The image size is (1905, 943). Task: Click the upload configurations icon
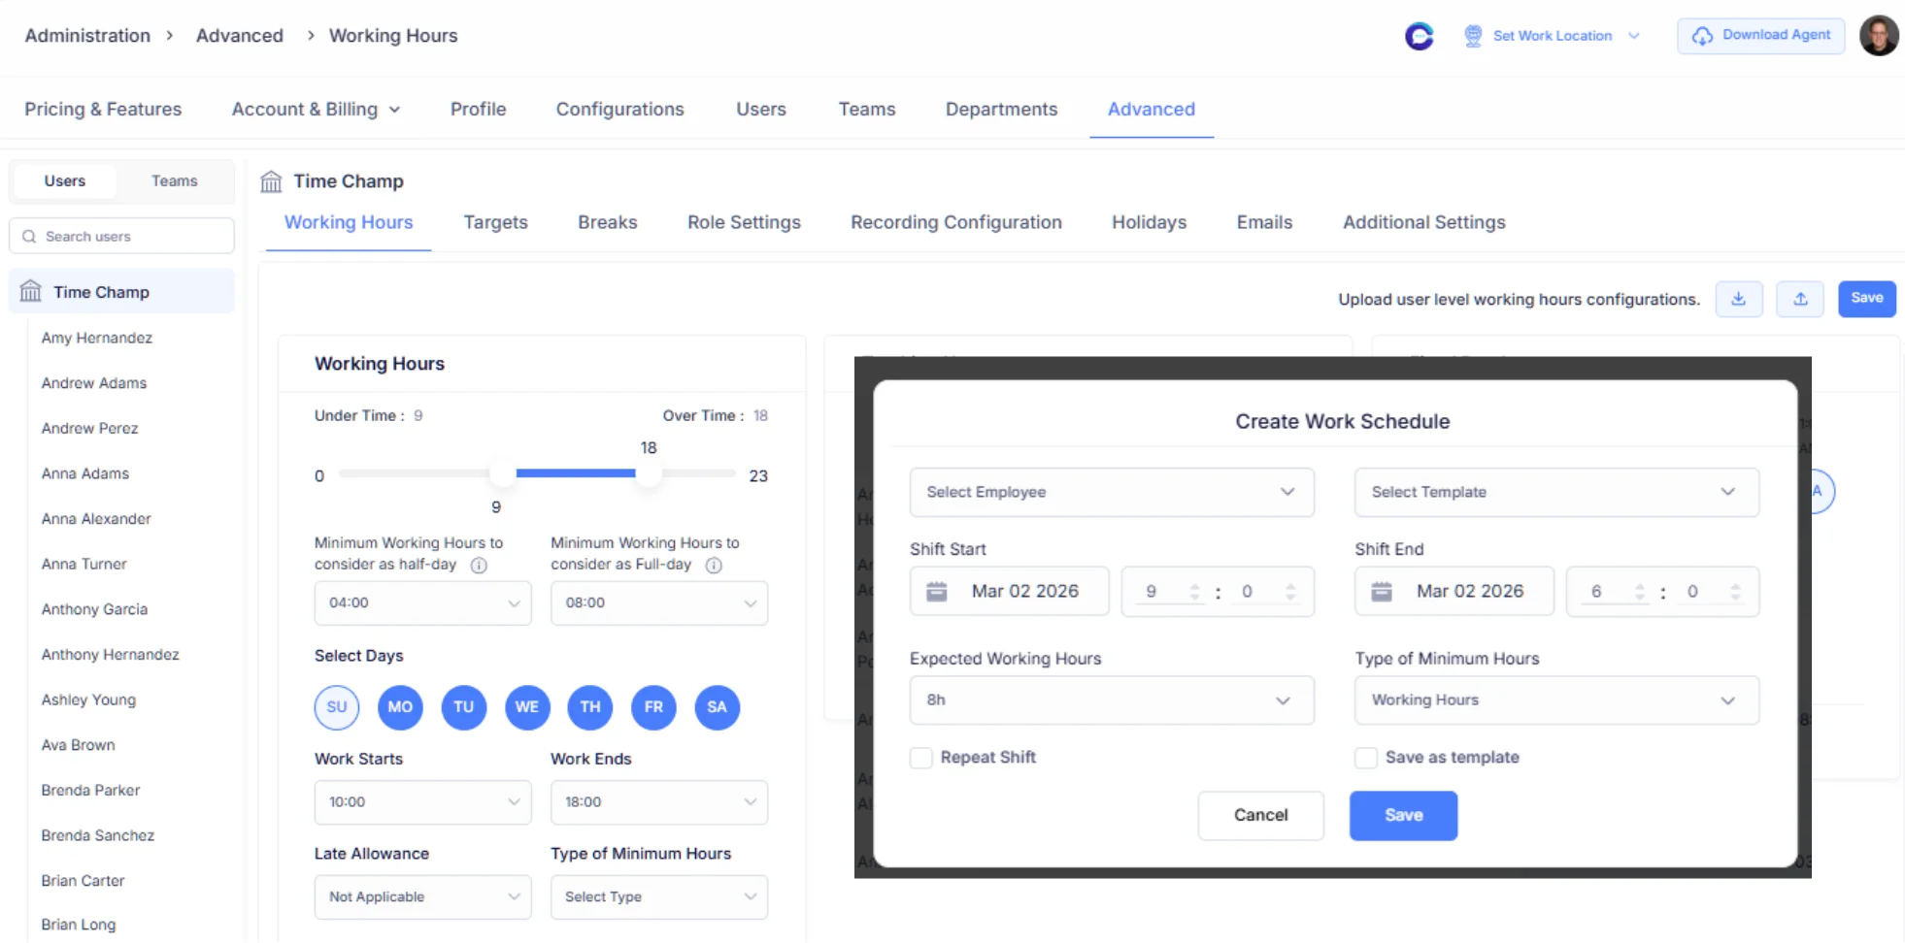pyautogui.click(x=1800, y=299)
